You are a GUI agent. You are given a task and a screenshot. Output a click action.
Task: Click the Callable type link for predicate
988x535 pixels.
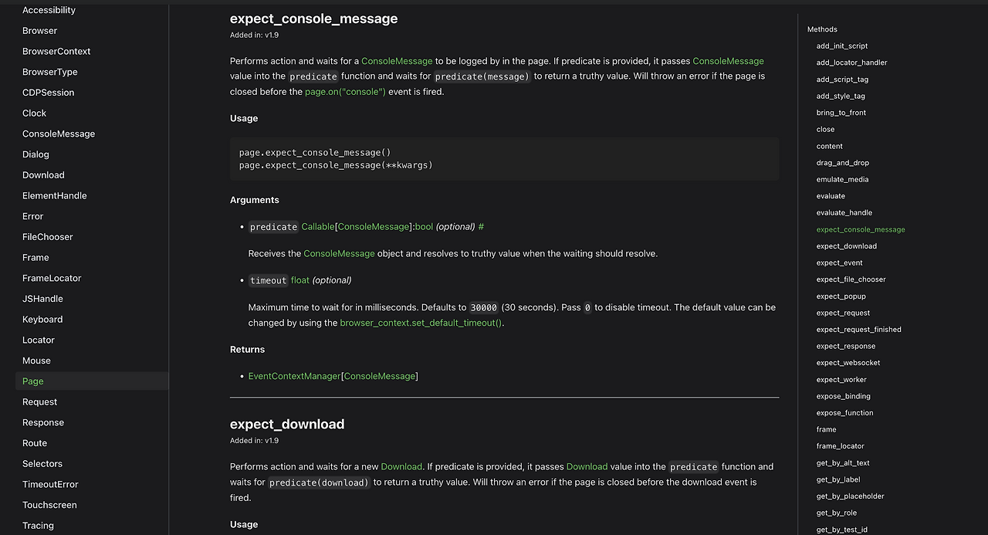(x=317, y=226)
